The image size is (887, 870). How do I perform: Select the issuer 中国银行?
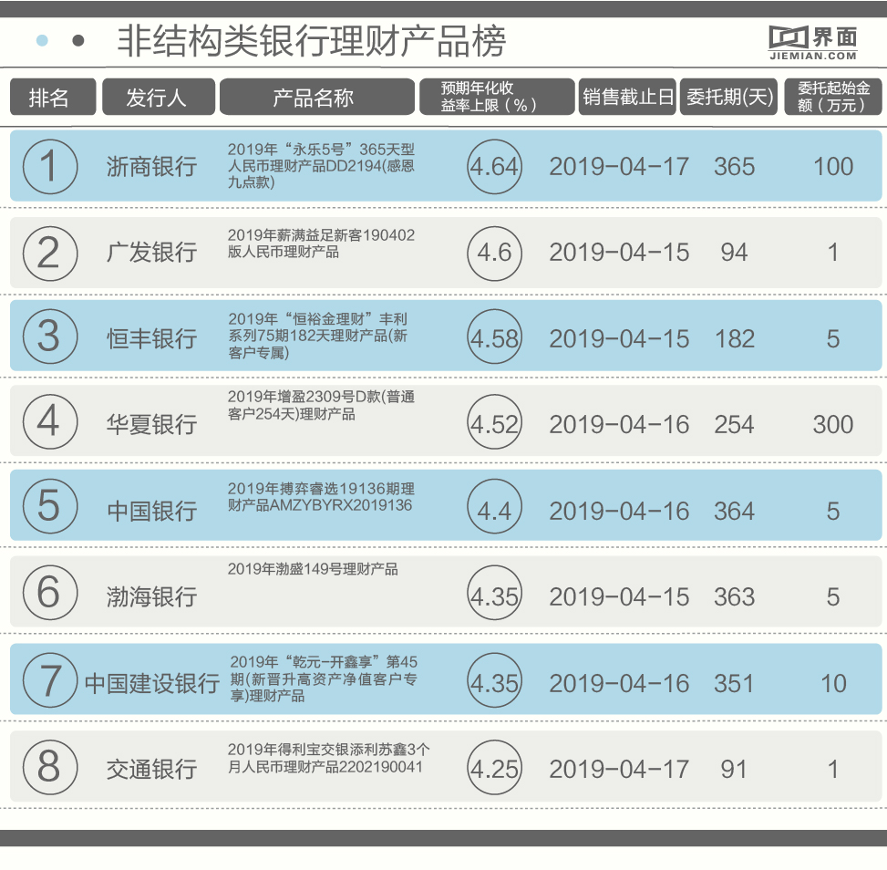[x=151, y=511]
